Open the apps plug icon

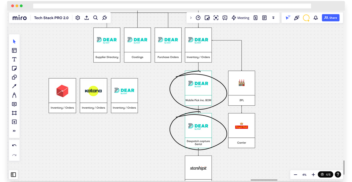point(104,18)
